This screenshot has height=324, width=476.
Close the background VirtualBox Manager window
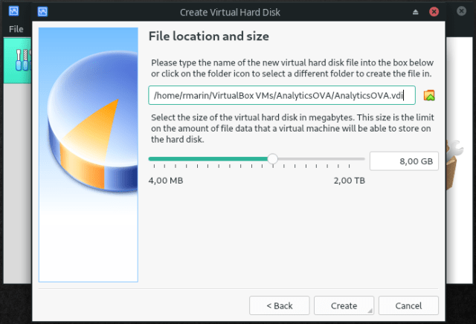coord(461,11)
